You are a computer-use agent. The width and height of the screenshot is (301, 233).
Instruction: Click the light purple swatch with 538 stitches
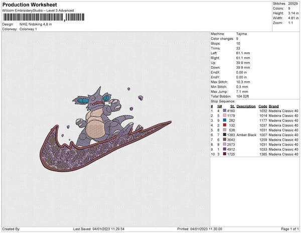click(x=225, y=130)
